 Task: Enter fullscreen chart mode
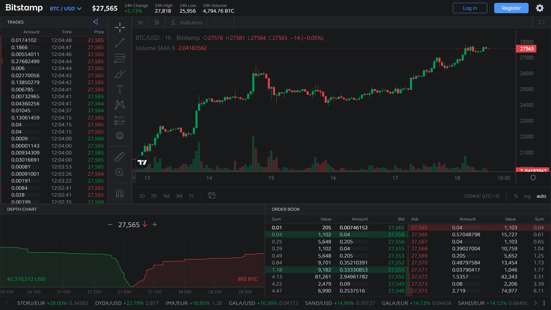542,22
